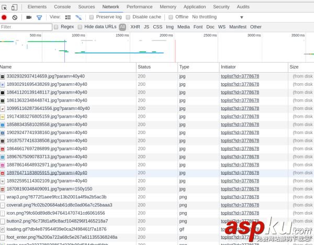314x245 pixels.
Task: Filter requests by Font
Action: tap(198, 27)
